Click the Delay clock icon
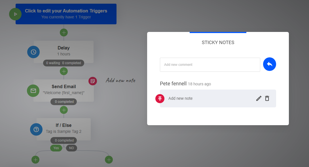 coord(33,52)
